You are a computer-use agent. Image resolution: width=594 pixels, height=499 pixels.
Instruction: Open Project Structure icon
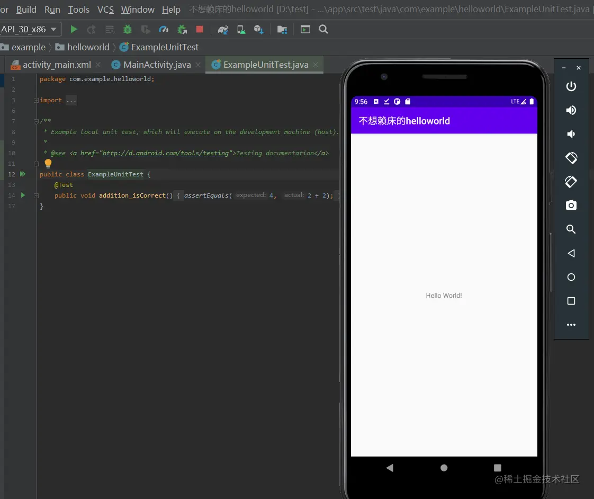tap(282, 30)
